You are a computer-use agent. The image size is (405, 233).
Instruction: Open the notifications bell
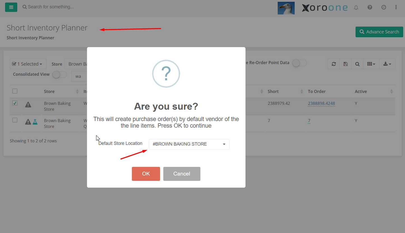tap(356, 8)
